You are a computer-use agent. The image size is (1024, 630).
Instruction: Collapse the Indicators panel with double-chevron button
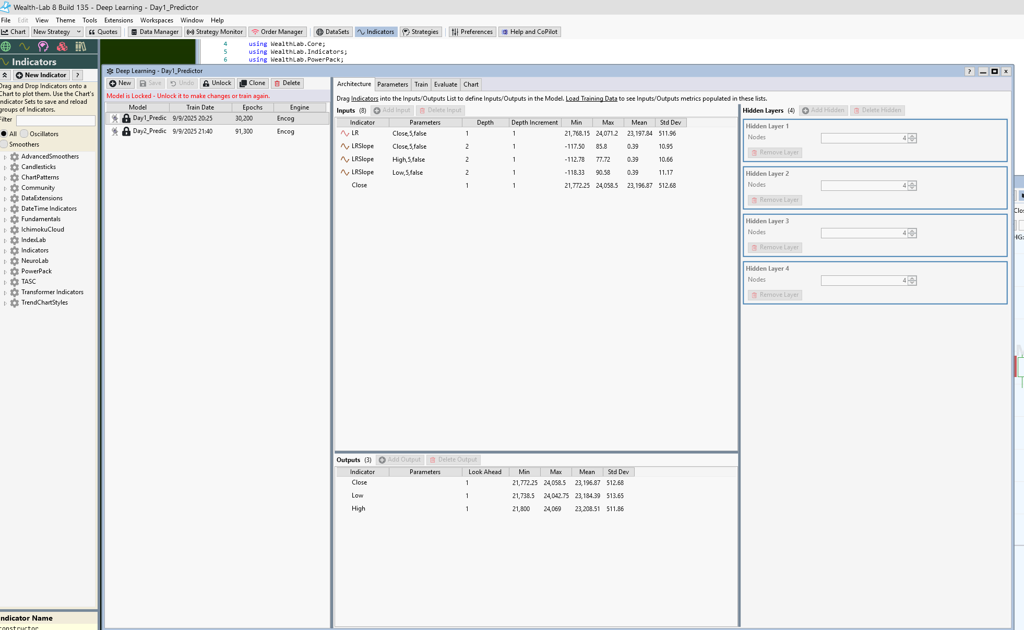pyautogui.click(x=5, y=75)
